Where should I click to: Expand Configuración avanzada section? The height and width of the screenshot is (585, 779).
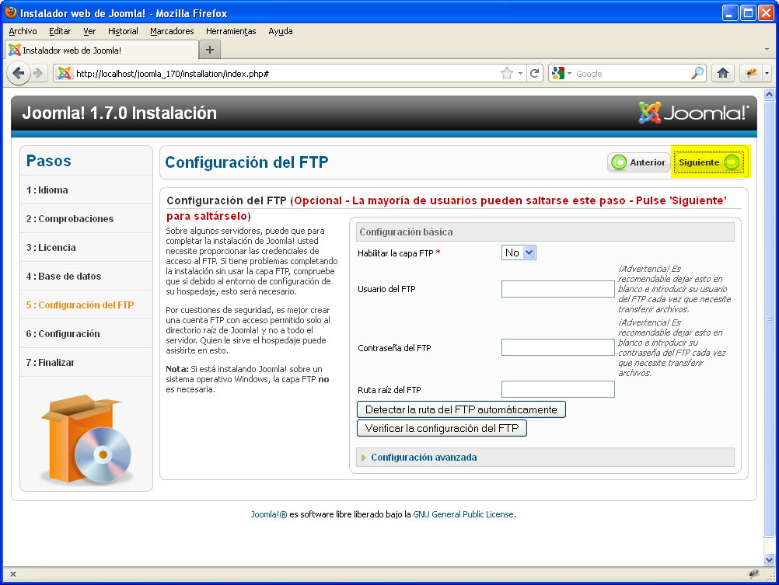(x=424, y=458)
